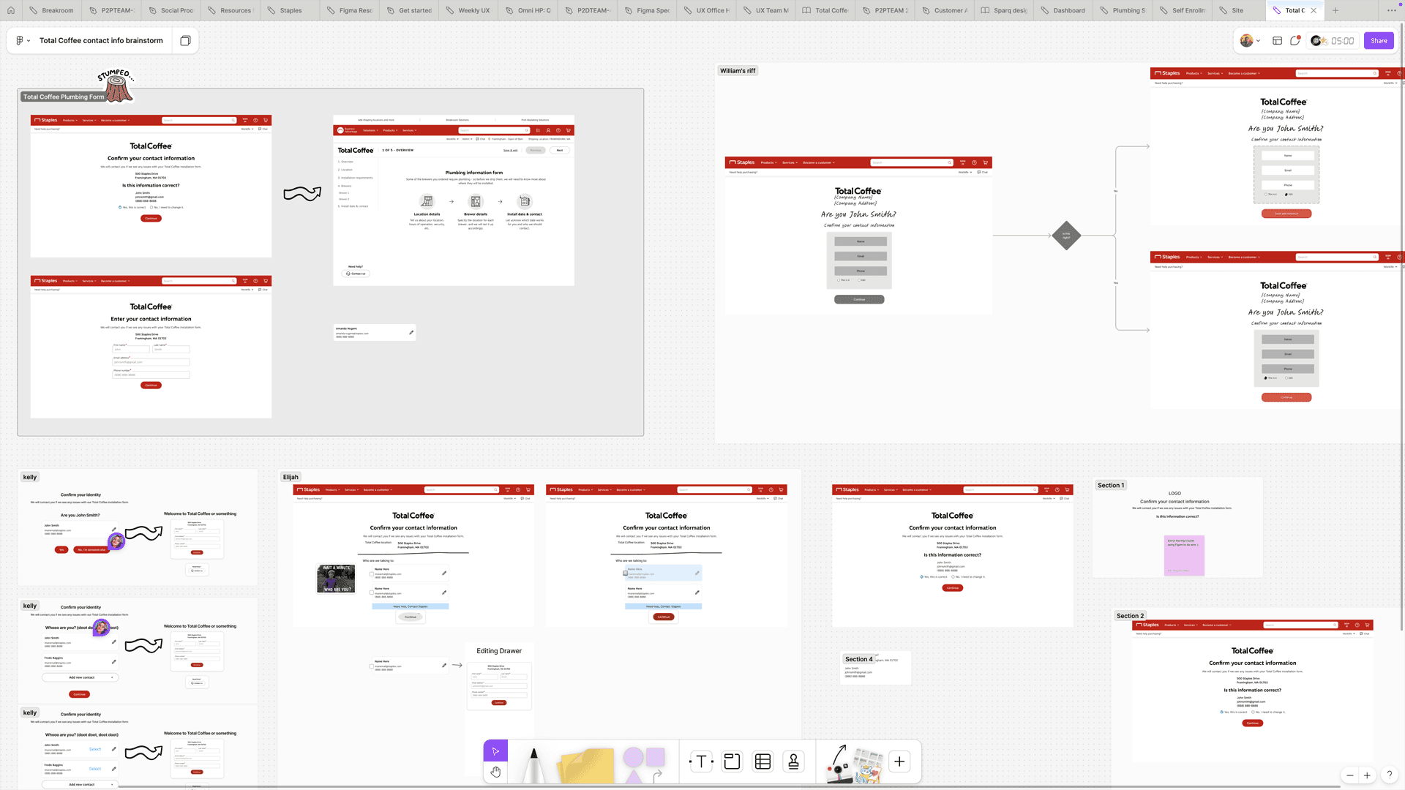The width and height of the screenshot is (1405, 790).
Task: Open the Weekly UX tab
Action: tap(467, 10)
